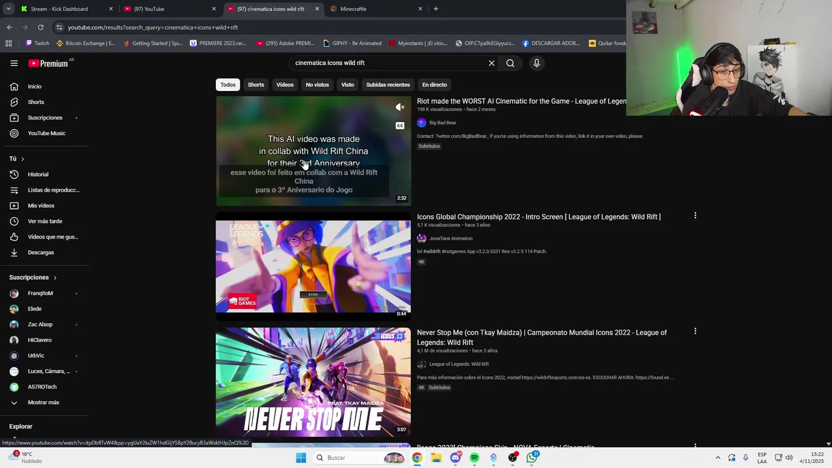Click the browser address bar URL

[153, 27]
